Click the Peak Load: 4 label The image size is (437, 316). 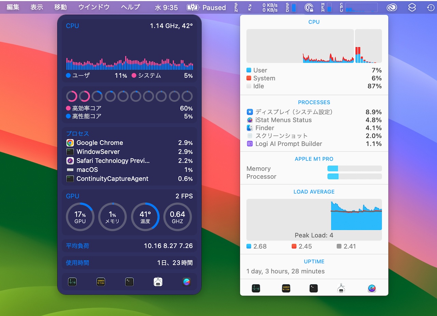314,235
